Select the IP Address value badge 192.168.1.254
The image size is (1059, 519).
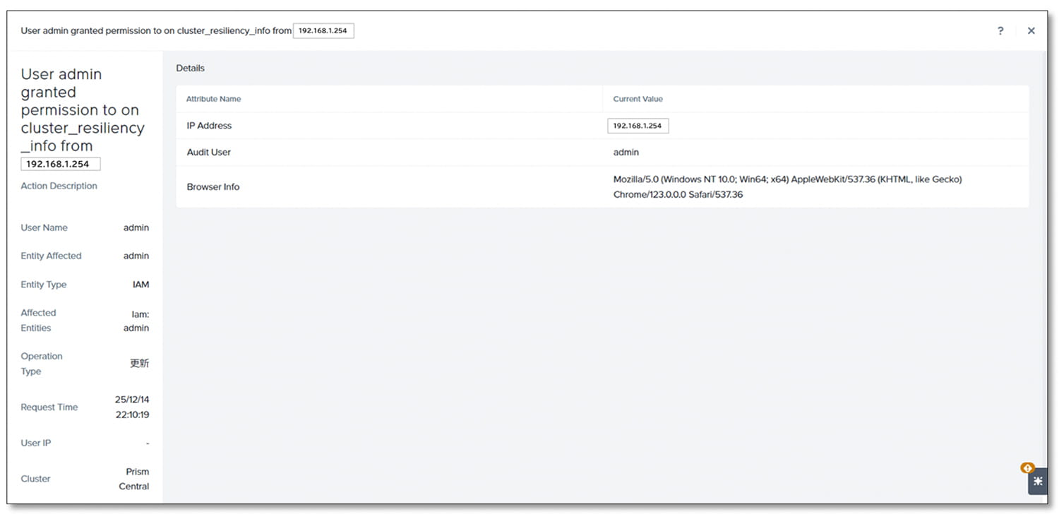tap(638, 125)
